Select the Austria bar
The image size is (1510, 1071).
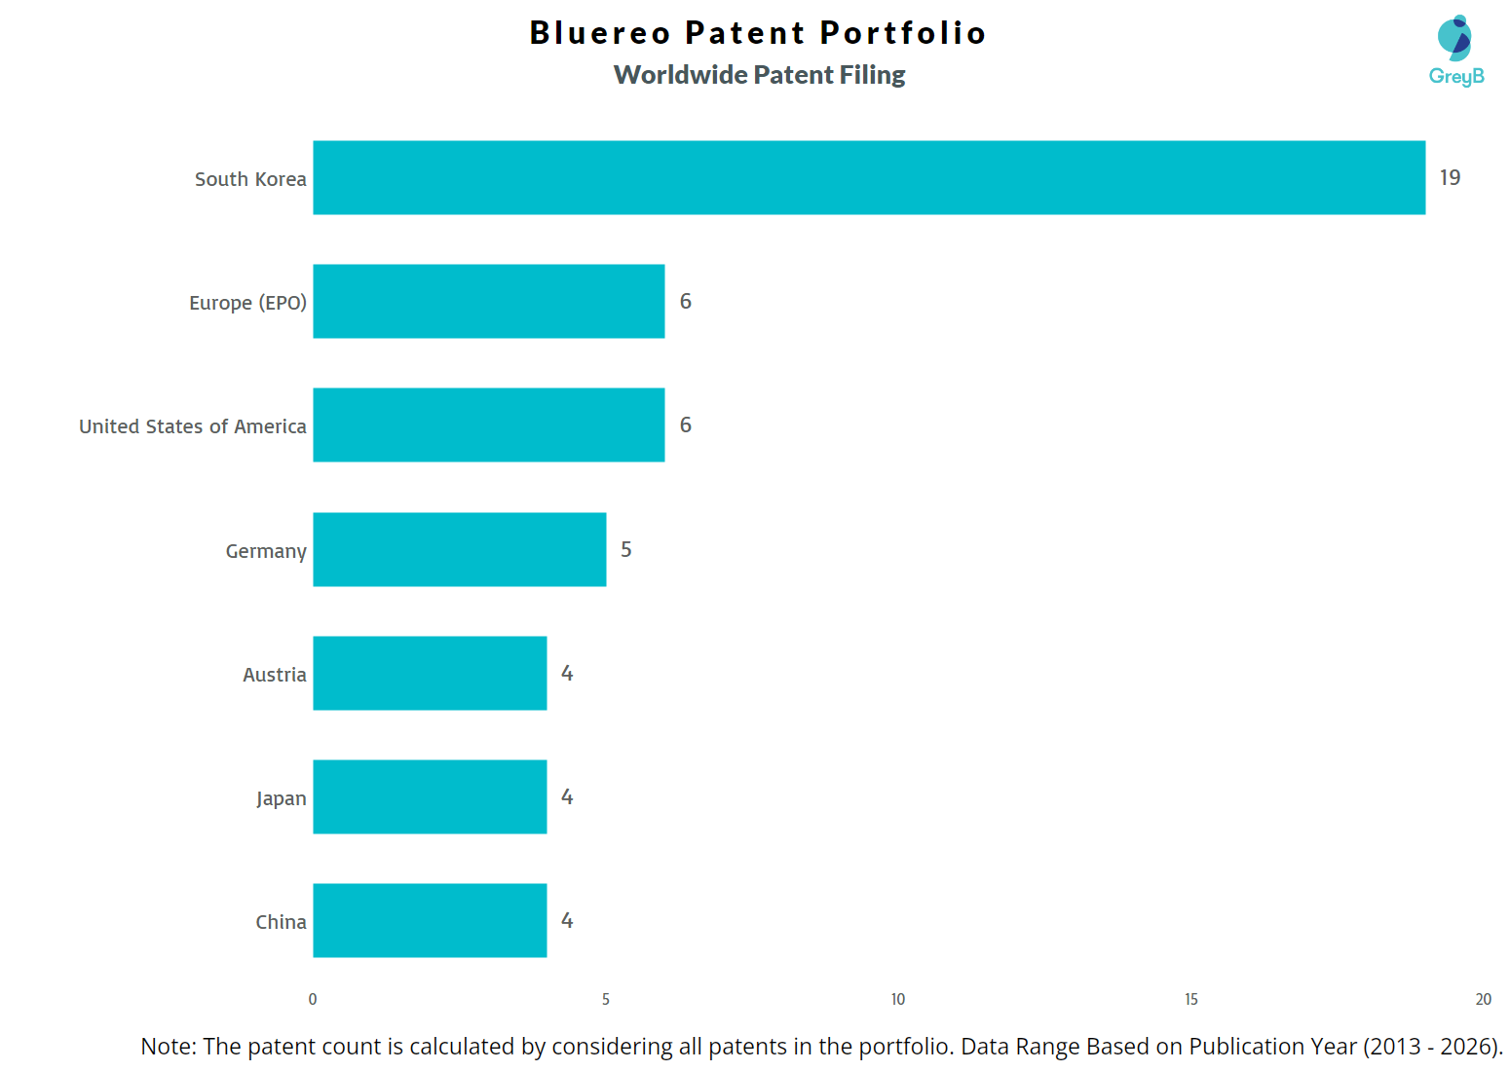click(430, 673)
